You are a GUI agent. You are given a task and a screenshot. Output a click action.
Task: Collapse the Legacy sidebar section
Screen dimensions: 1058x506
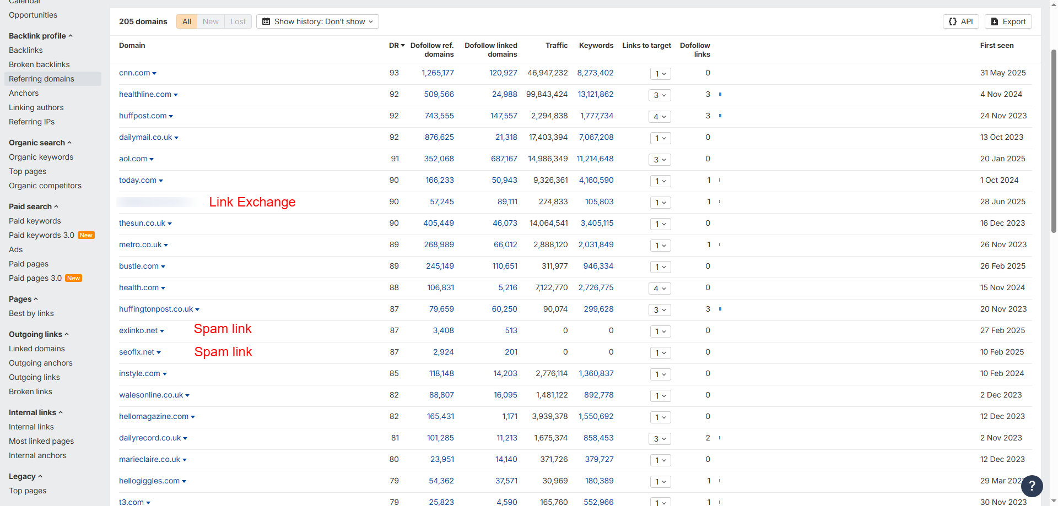click(25, 476)
